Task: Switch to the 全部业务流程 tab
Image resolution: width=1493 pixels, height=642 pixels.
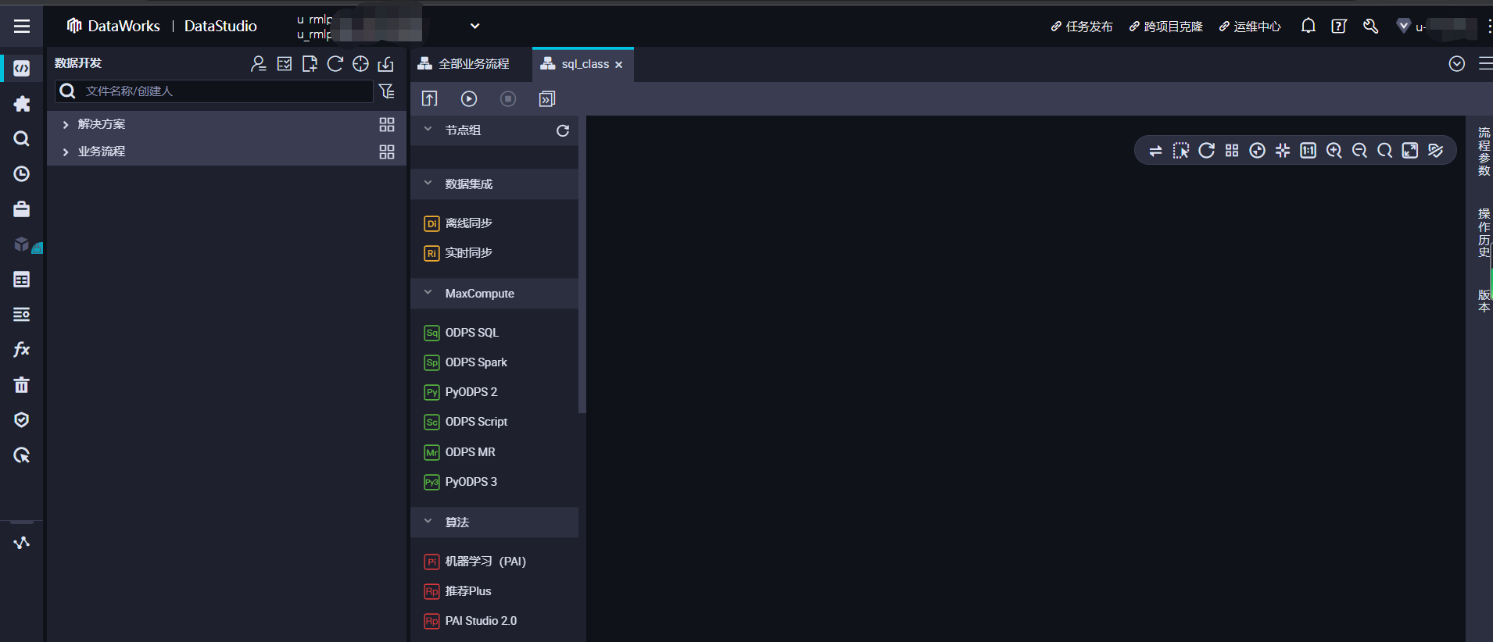Action: point(464,64)
